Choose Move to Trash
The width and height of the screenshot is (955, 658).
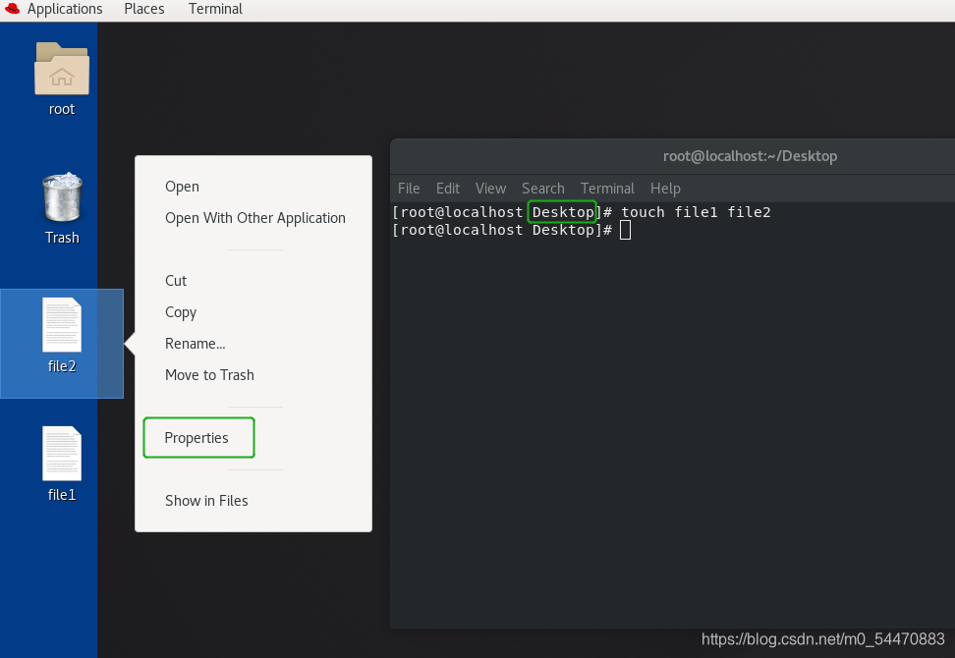pos(209,375)
